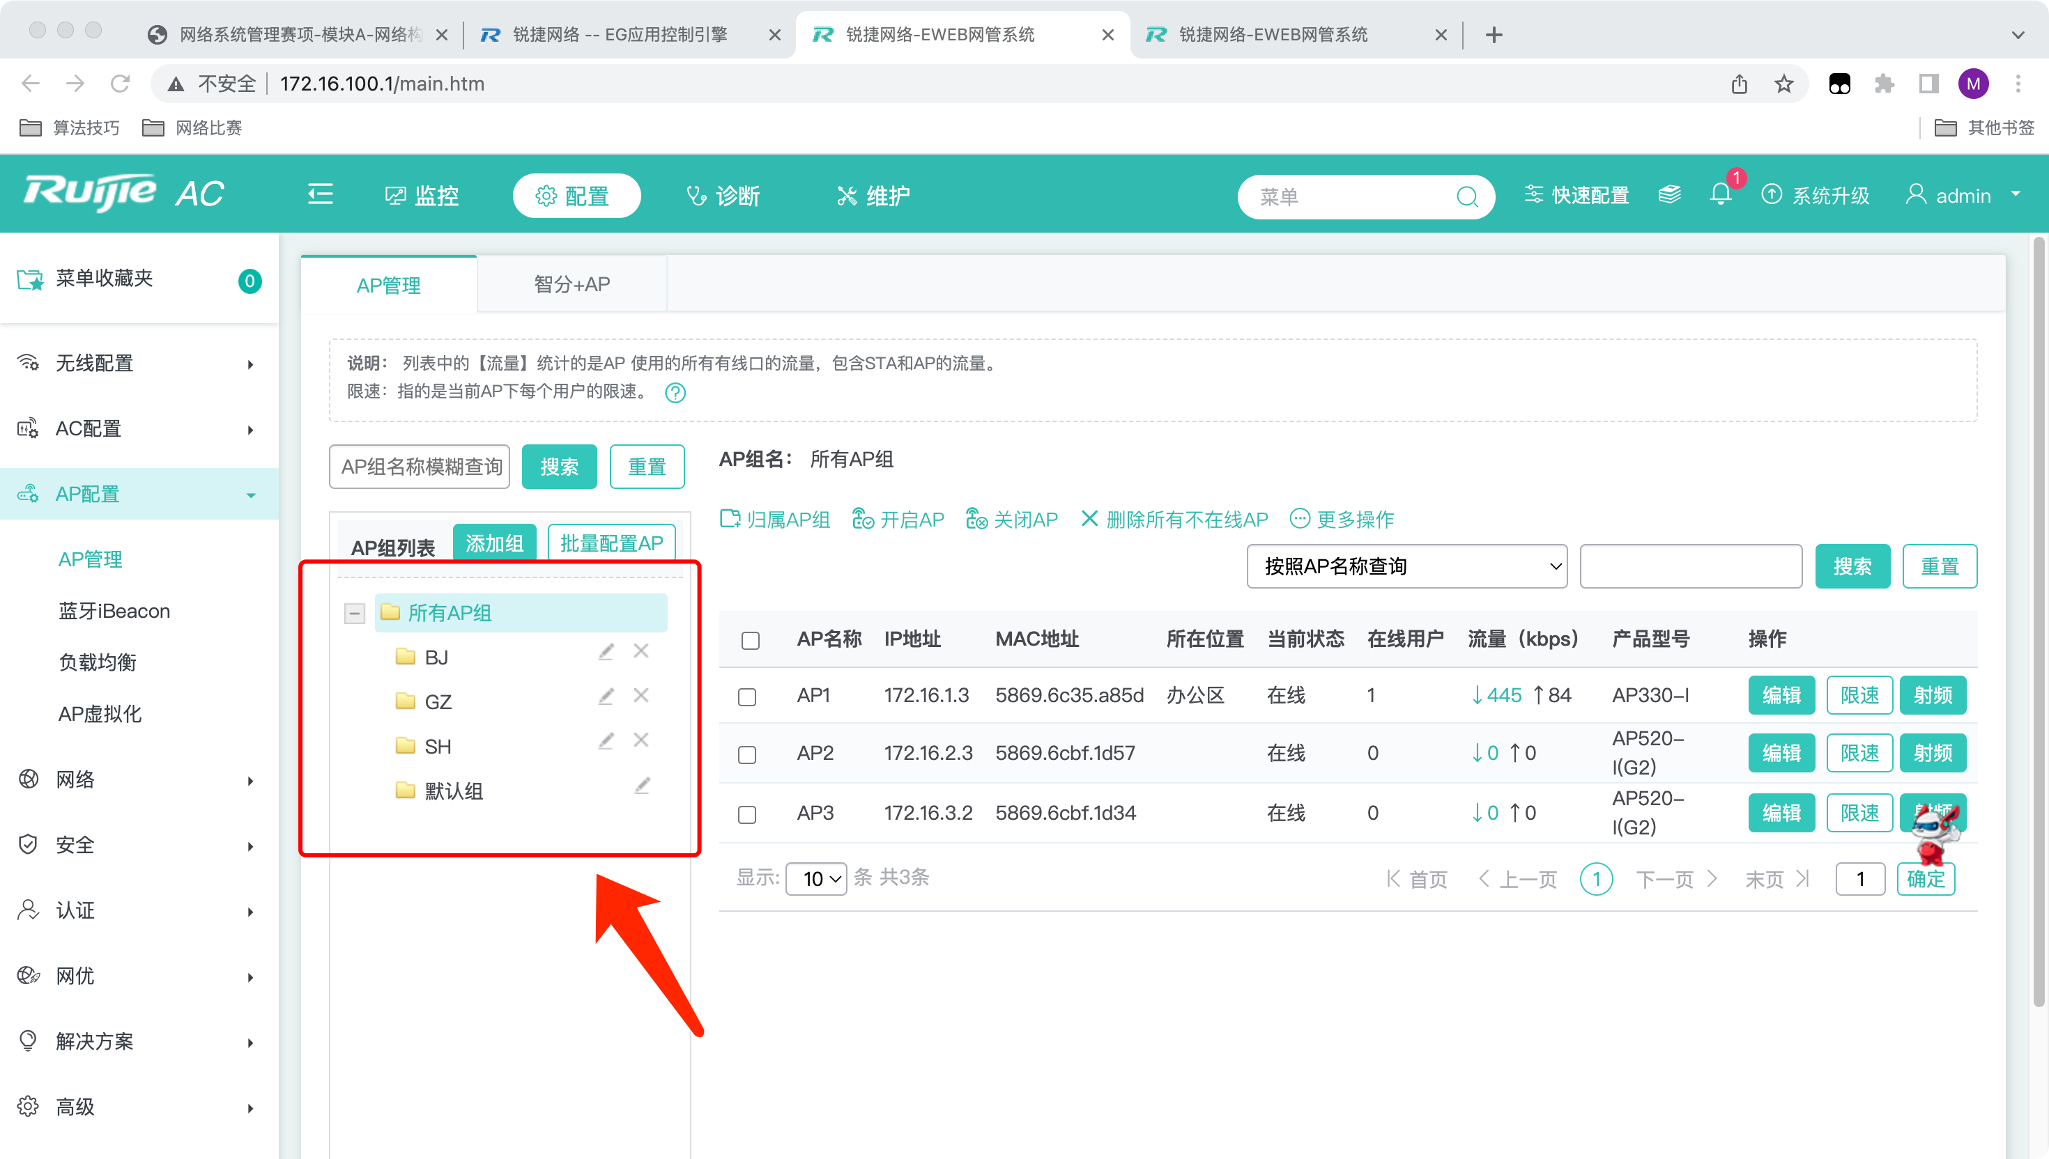Screen dimensions: 2049x1159
Task: Edit the 默认组 group with pencil icon
Action: coord(642,786)
